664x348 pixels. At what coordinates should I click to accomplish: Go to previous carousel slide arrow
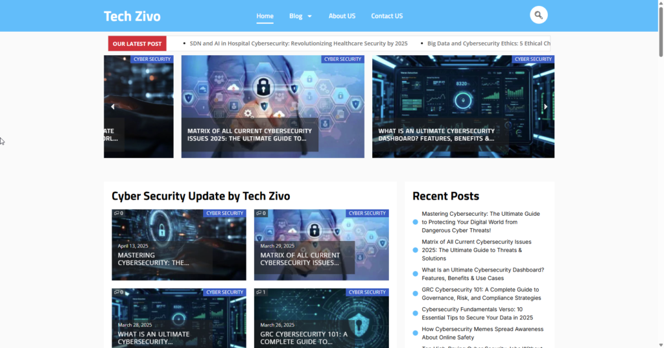click(x=113, y=107)
